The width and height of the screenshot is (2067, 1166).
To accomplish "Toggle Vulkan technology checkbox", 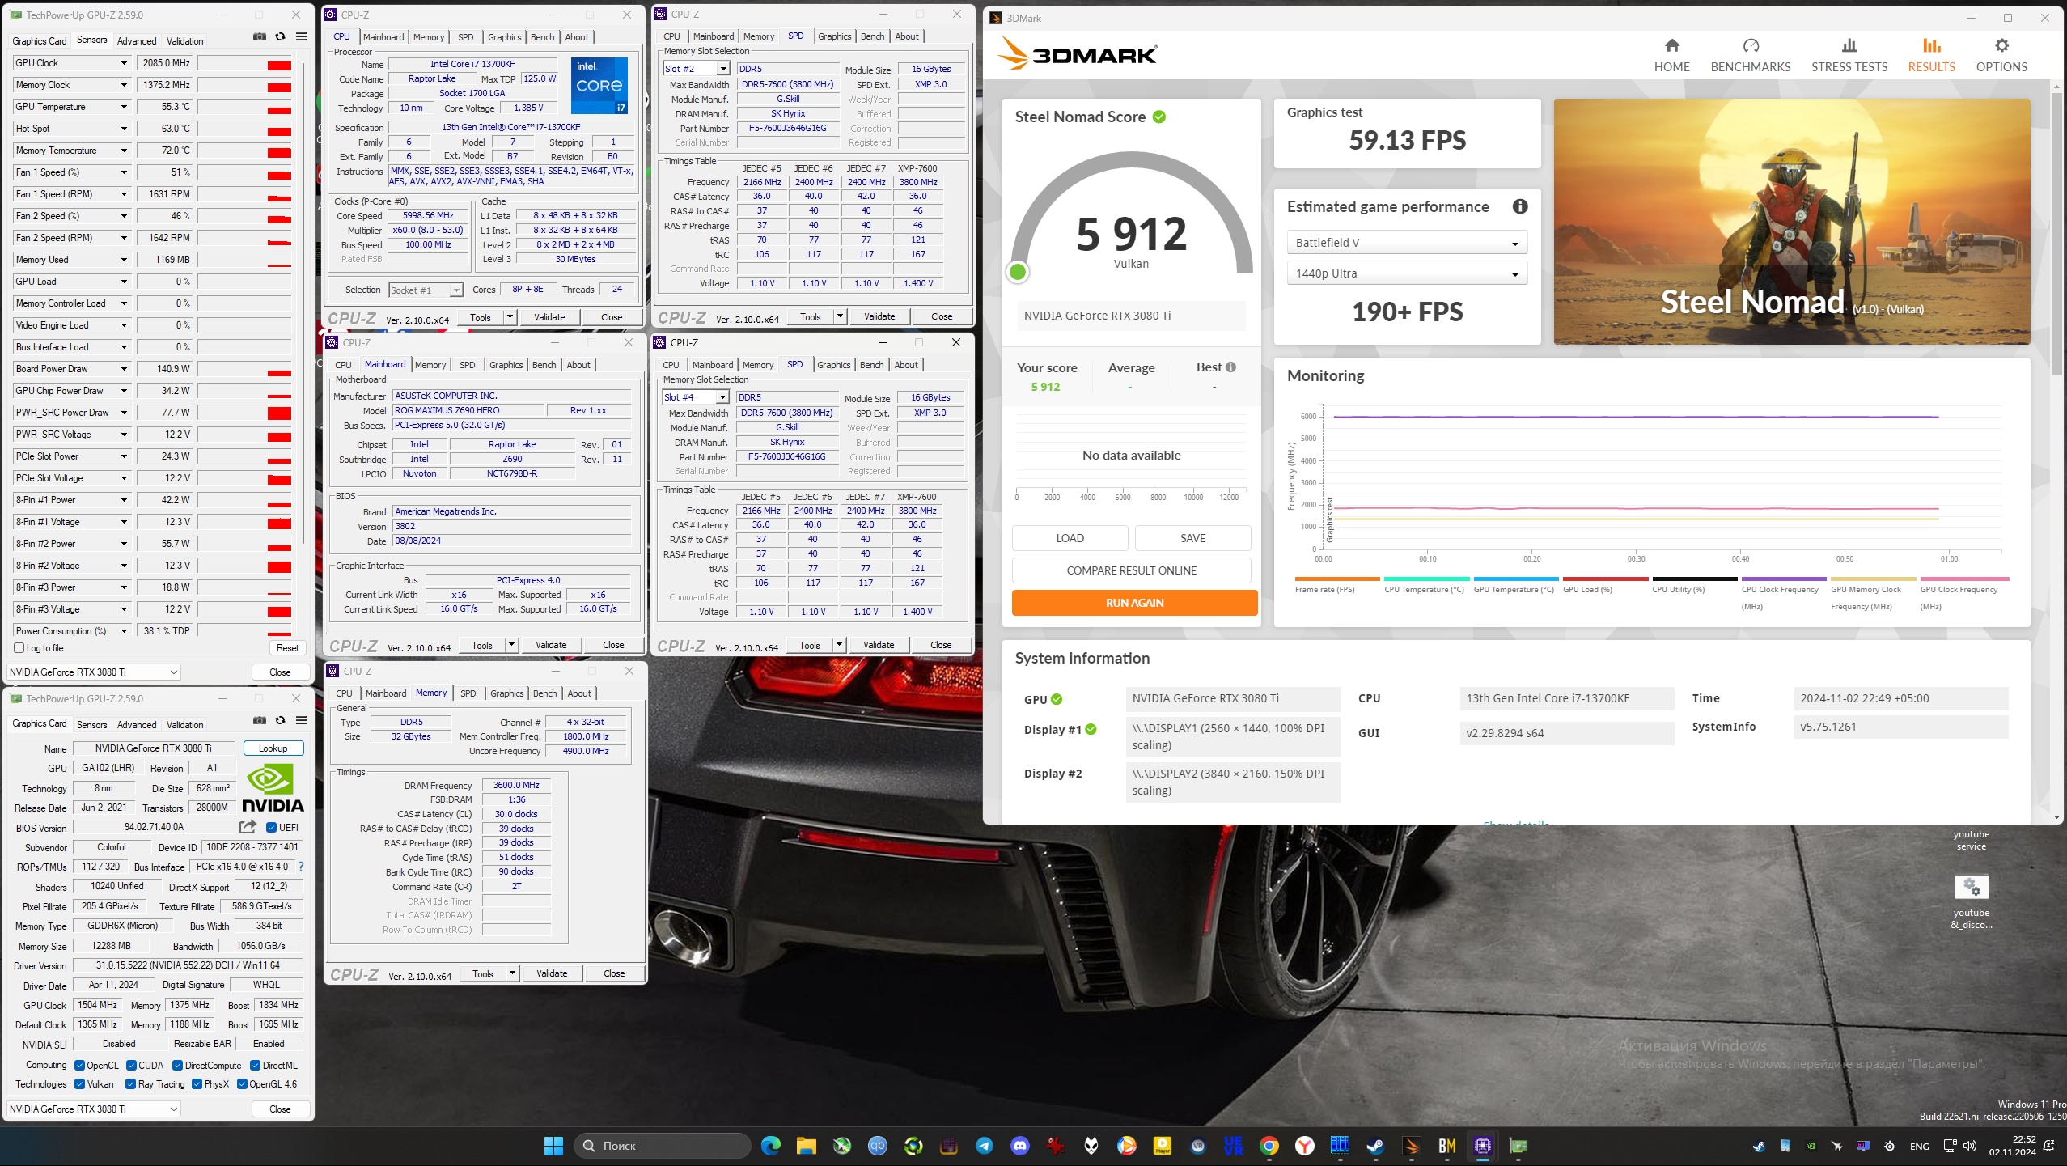I will (79, 1084).
